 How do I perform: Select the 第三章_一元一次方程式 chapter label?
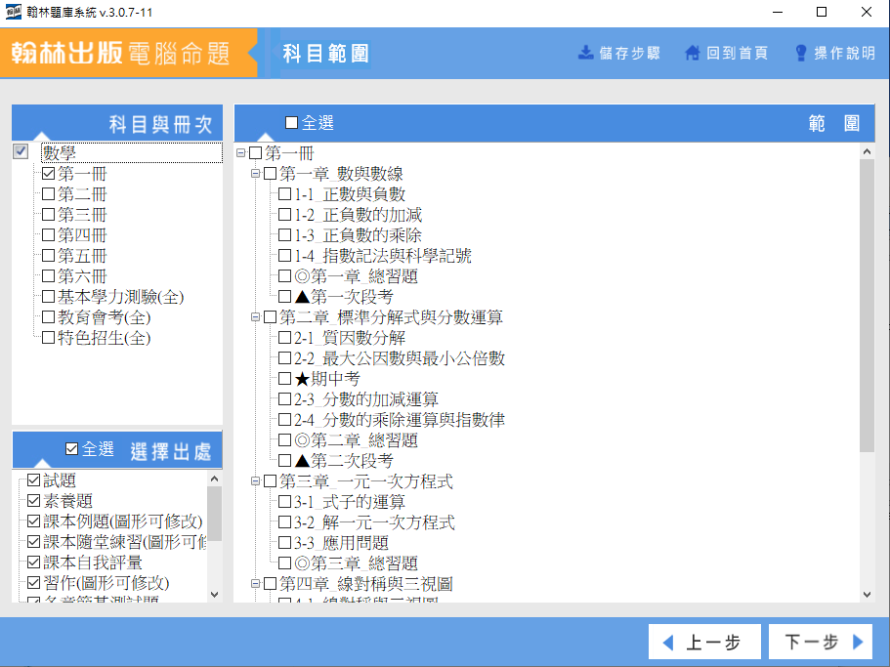366,481
